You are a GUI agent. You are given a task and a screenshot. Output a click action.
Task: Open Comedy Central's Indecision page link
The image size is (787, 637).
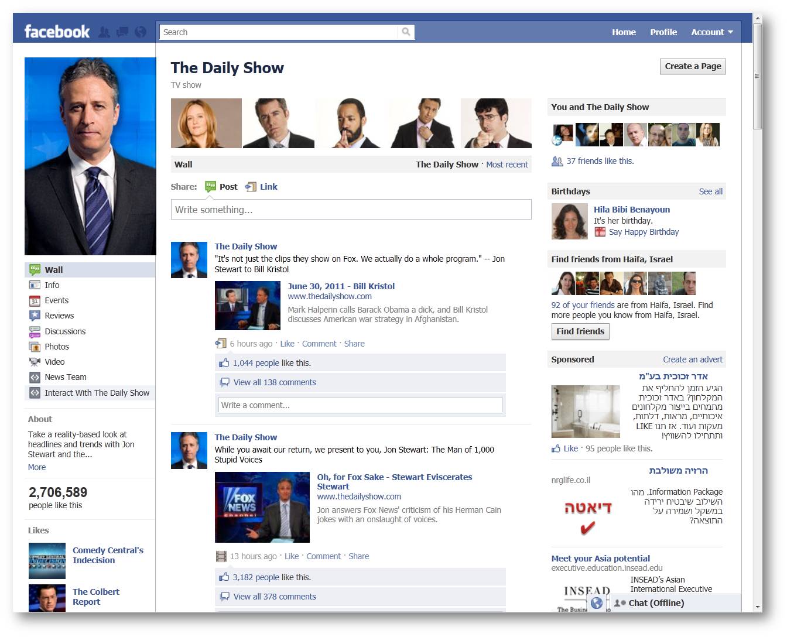[x=108, y=555]
